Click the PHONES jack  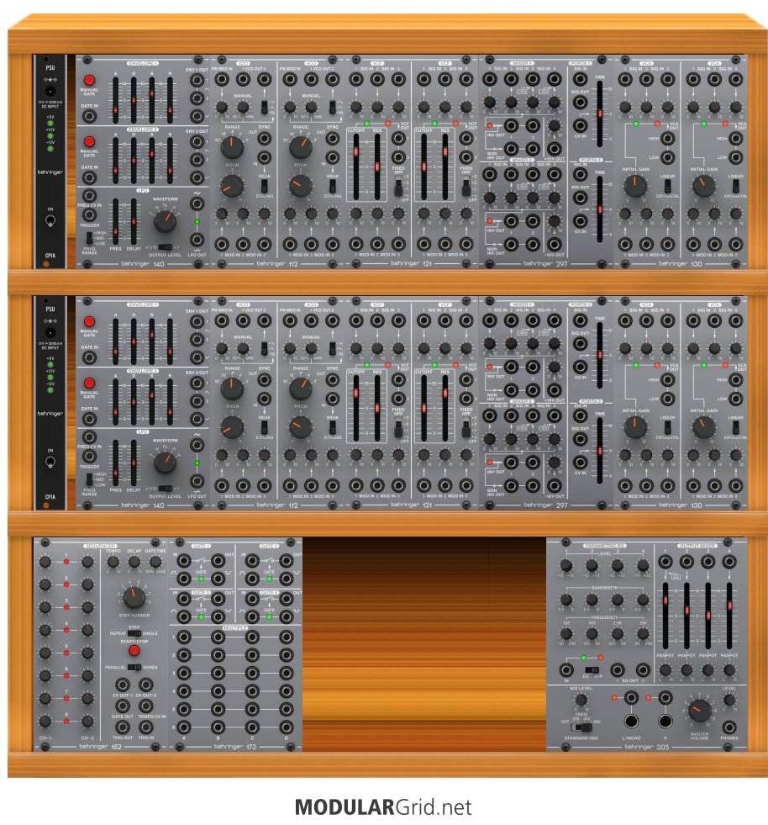pos(729,727)
